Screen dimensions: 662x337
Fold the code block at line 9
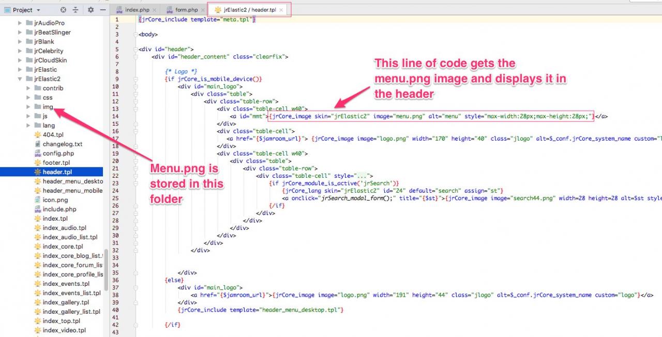[136, 79]
